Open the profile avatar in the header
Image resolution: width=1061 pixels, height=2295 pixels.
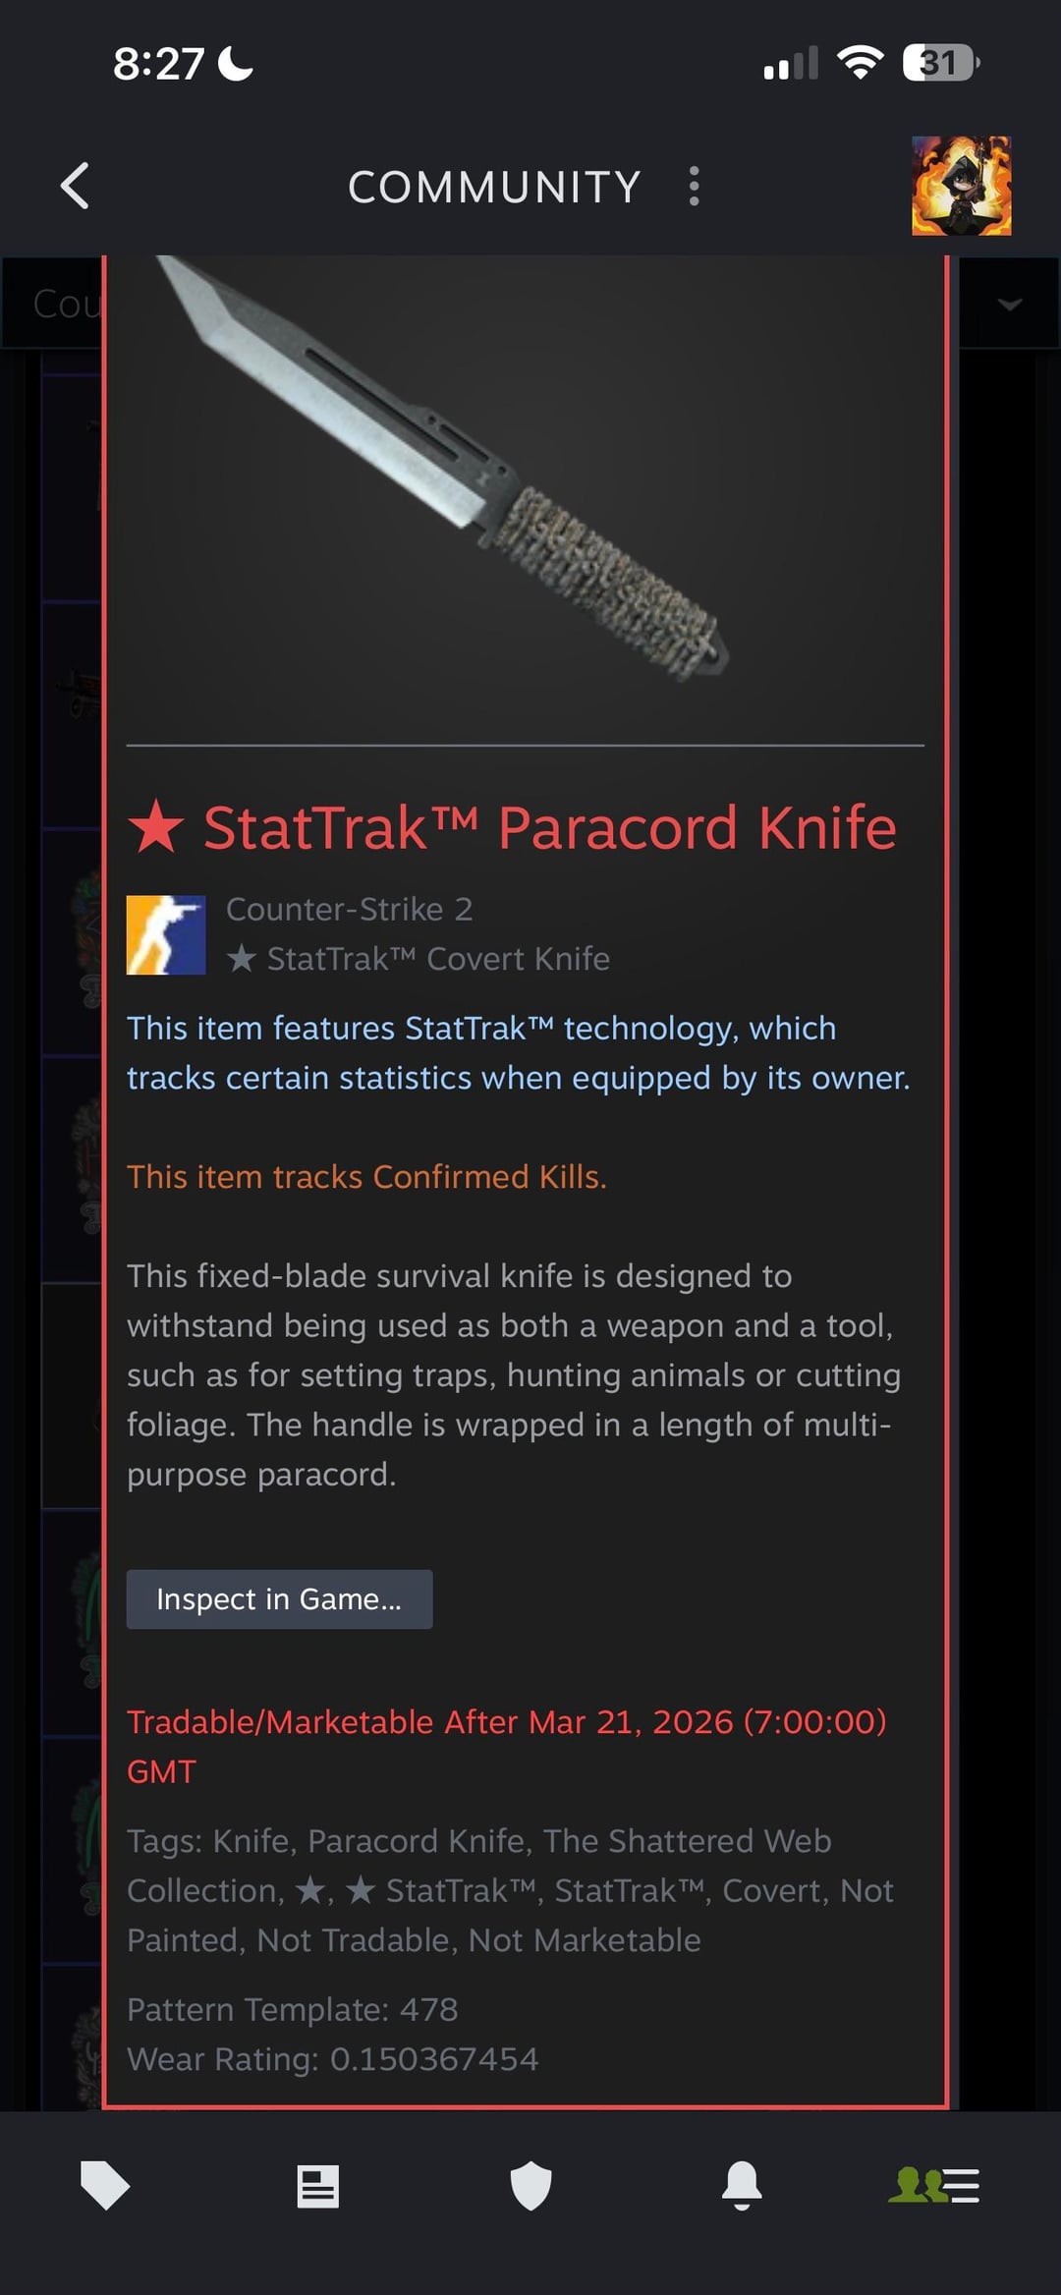click(961, 186)
